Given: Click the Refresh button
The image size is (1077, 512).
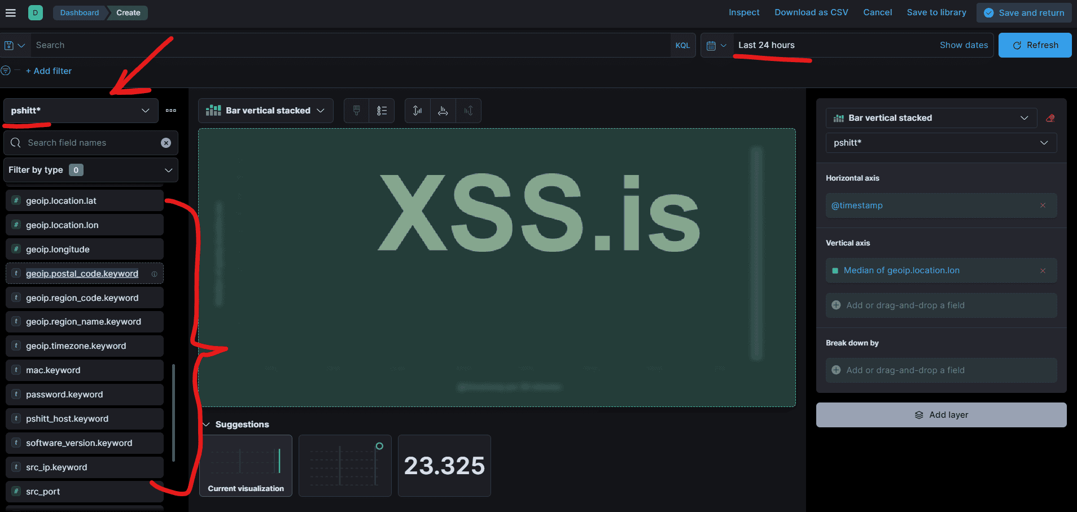Looking at the screenshot, I should pyautogui.click(x=1035, y=45).
